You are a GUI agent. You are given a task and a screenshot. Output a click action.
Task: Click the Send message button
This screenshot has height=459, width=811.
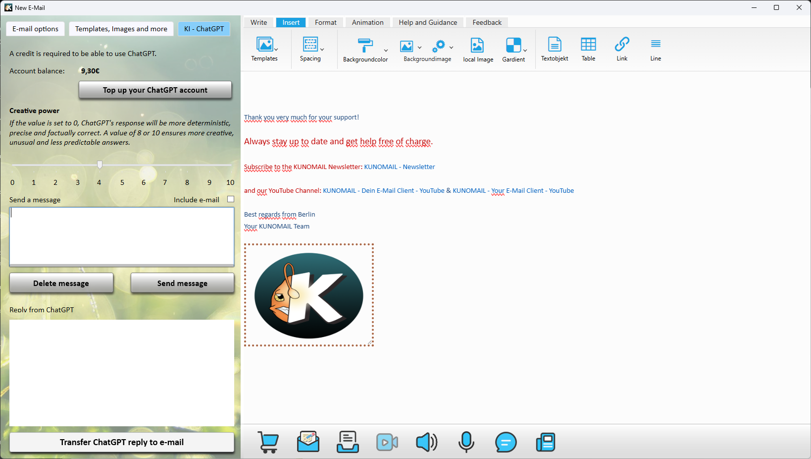(182, 283)
